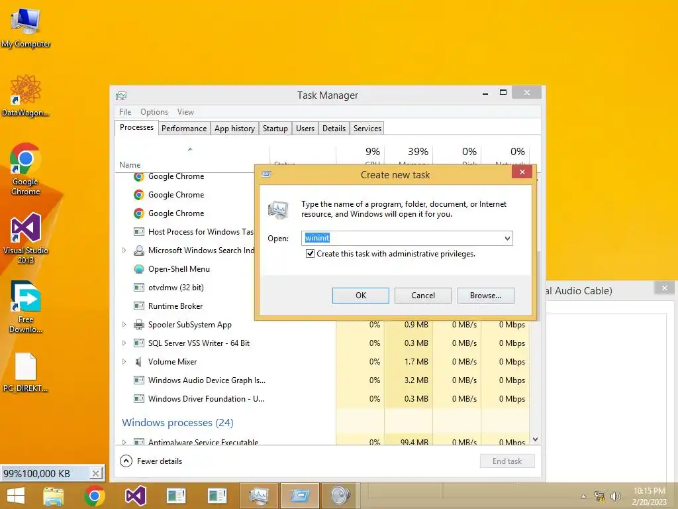
Task: Switch to the Details tab
Action: coord(334,129)
